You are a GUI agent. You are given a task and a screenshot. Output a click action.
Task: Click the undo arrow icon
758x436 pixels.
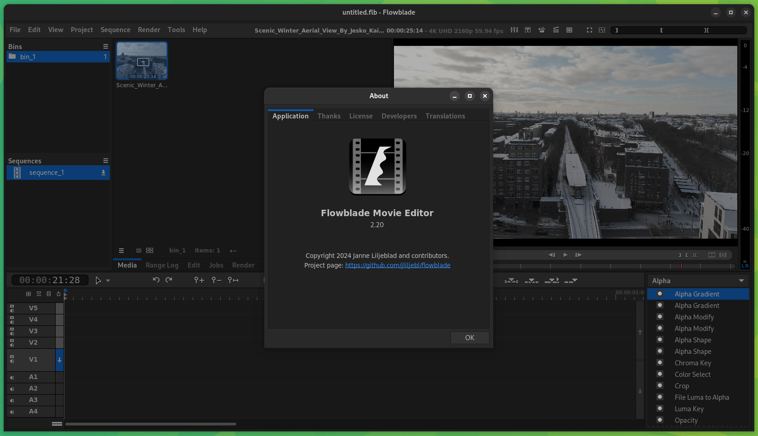pos(156,280)
